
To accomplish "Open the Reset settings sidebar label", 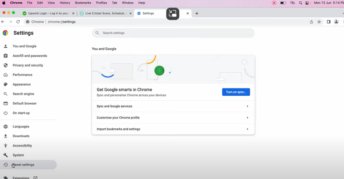I will 23,165.
